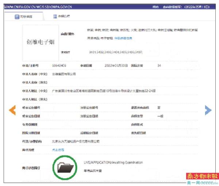The width and height of the screenshot is (219, 186).
Task: Switch to the 商标公告 tab
Action: 63,16
